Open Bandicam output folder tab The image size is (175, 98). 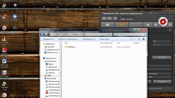click(148, 25)
